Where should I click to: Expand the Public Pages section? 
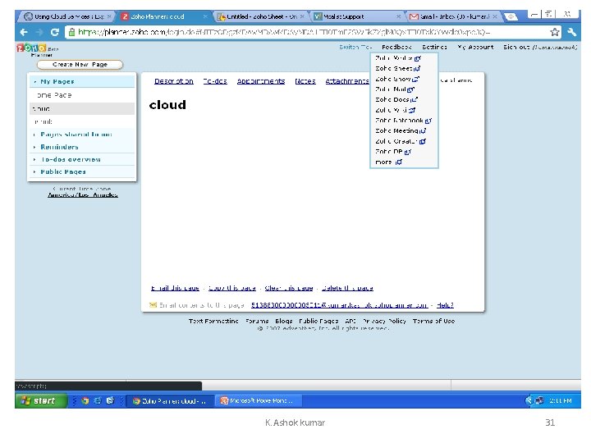click(x=82, y=171)
